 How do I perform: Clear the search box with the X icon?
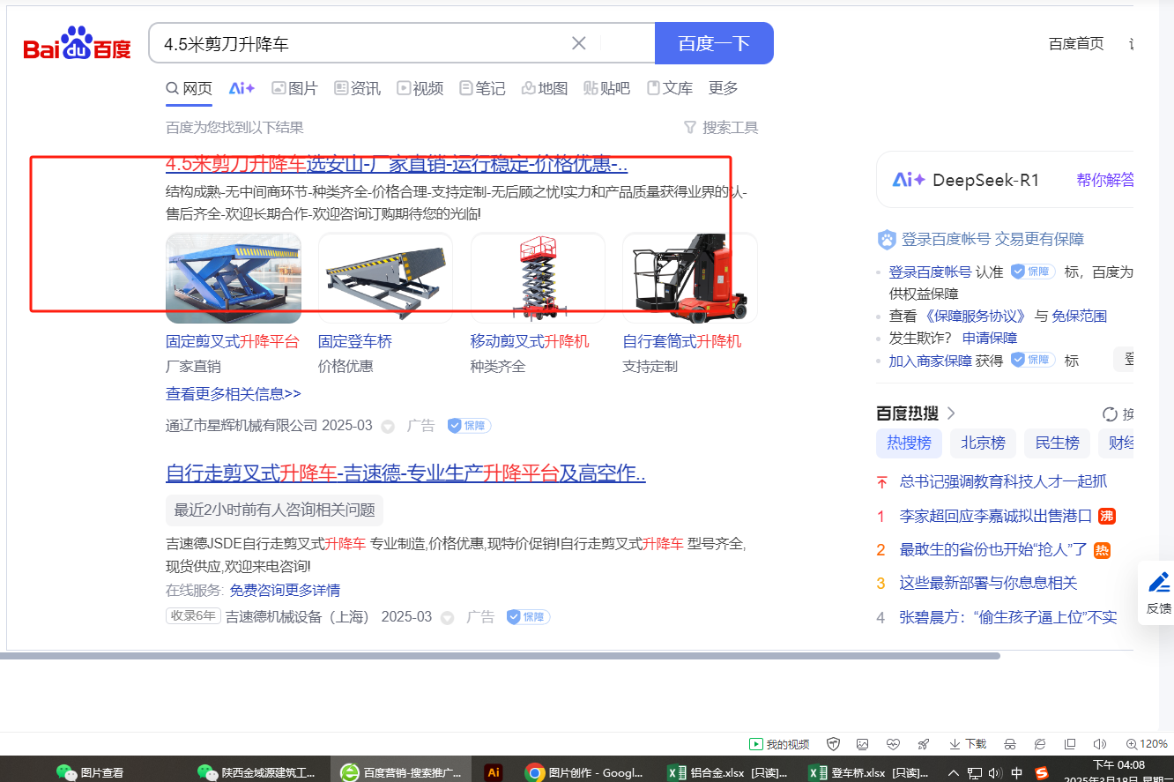579,43
